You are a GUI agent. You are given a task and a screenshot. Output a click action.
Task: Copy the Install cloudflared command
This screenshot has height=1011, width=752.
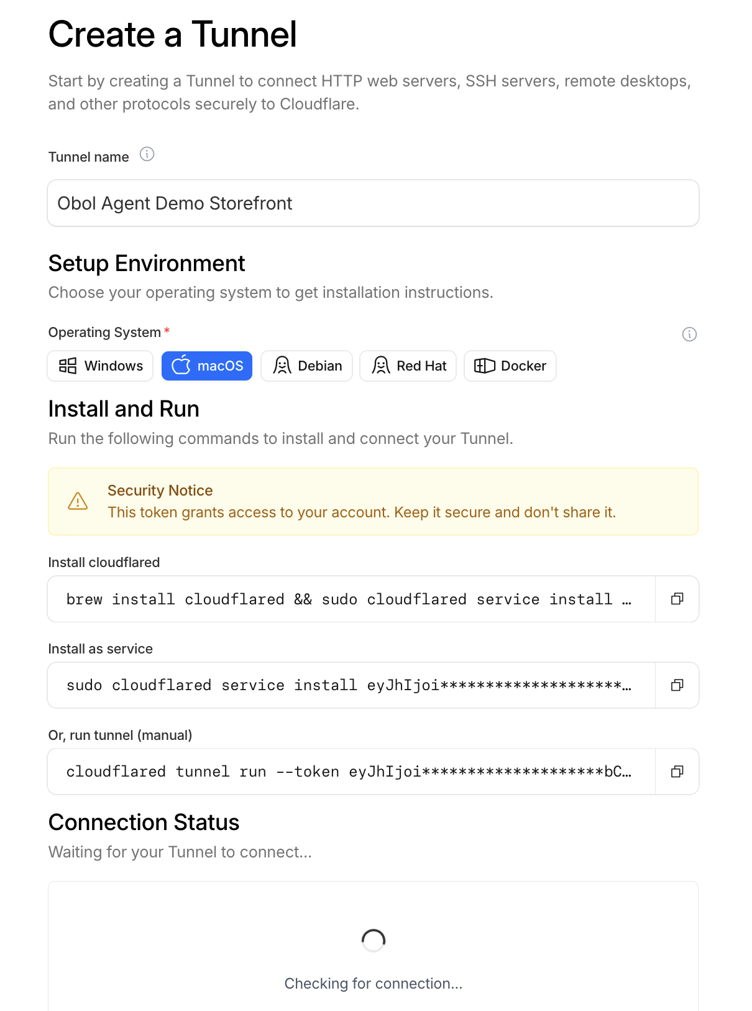(677, 599)
